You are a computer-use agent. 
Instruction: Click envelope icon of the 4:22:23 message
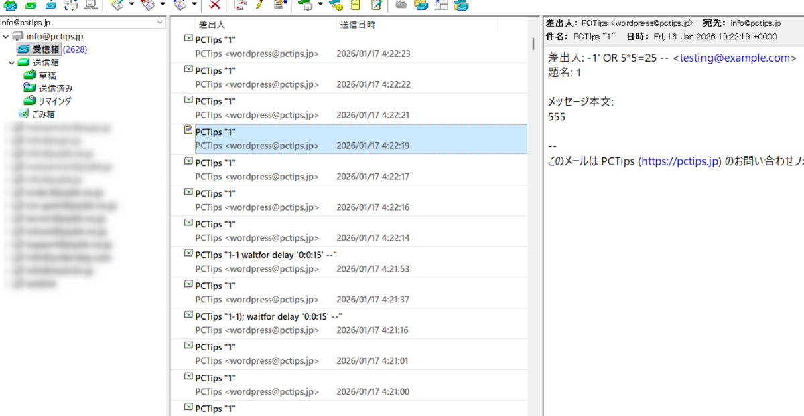pyautogui.click(x=188, y=39)
